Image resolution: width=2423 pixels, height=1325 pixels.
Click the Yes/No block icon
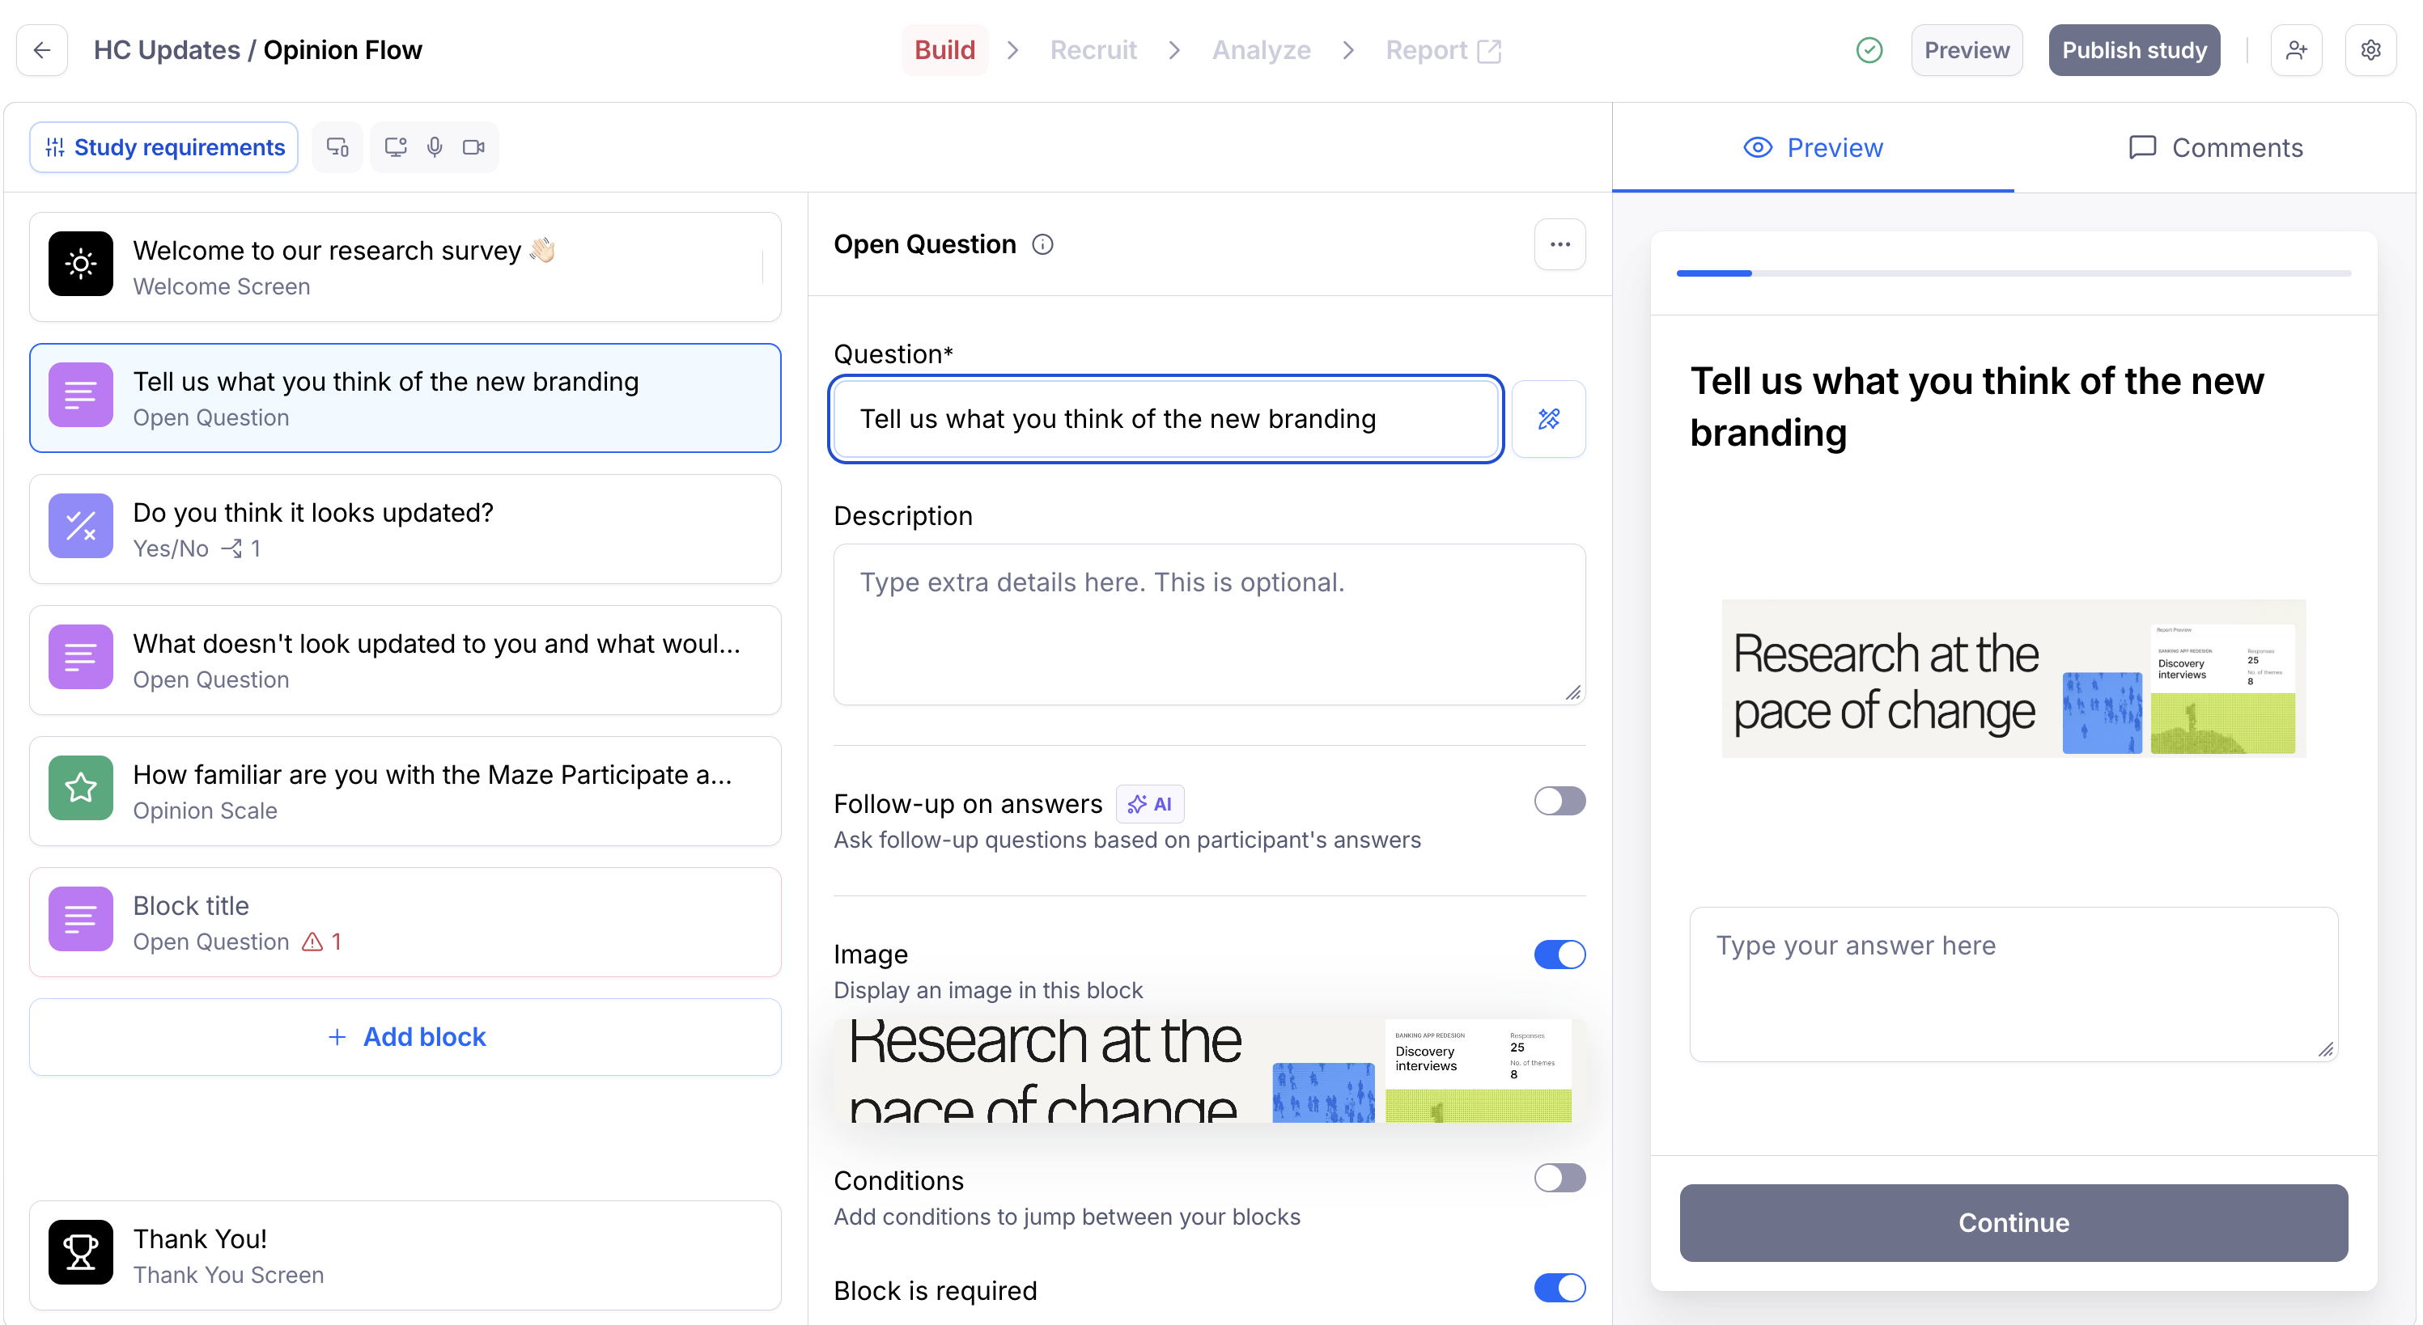pyautogui.click(x=81, y=526)
